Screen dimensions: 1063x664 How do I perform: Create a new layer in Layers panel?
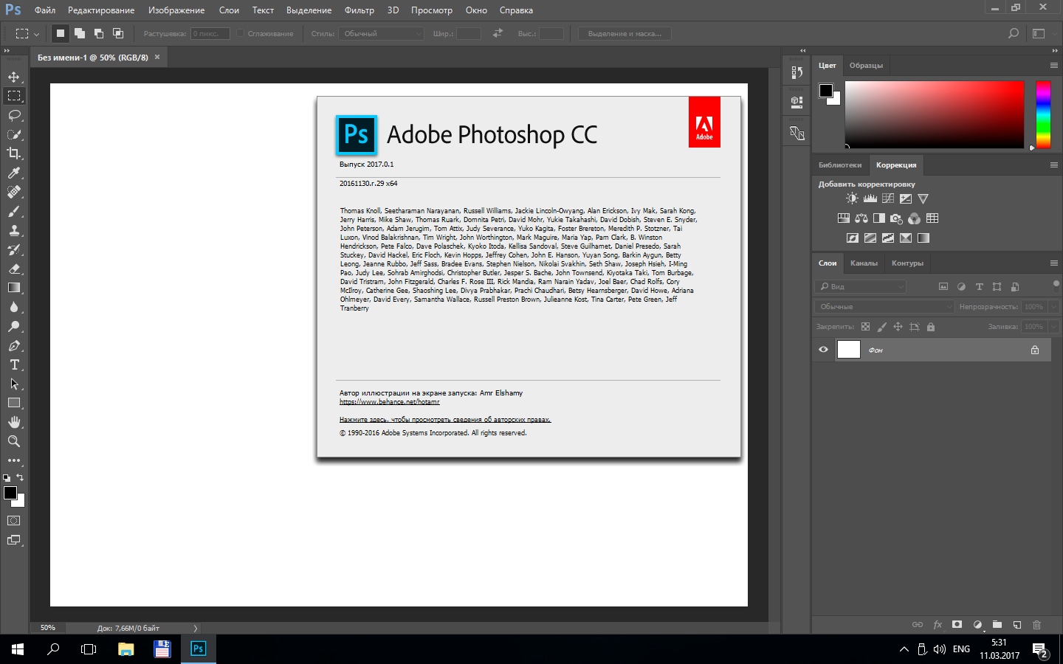click(1017, 625)
